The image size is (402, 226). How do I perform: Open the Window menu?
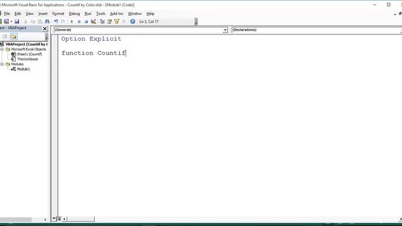point(135,14)
